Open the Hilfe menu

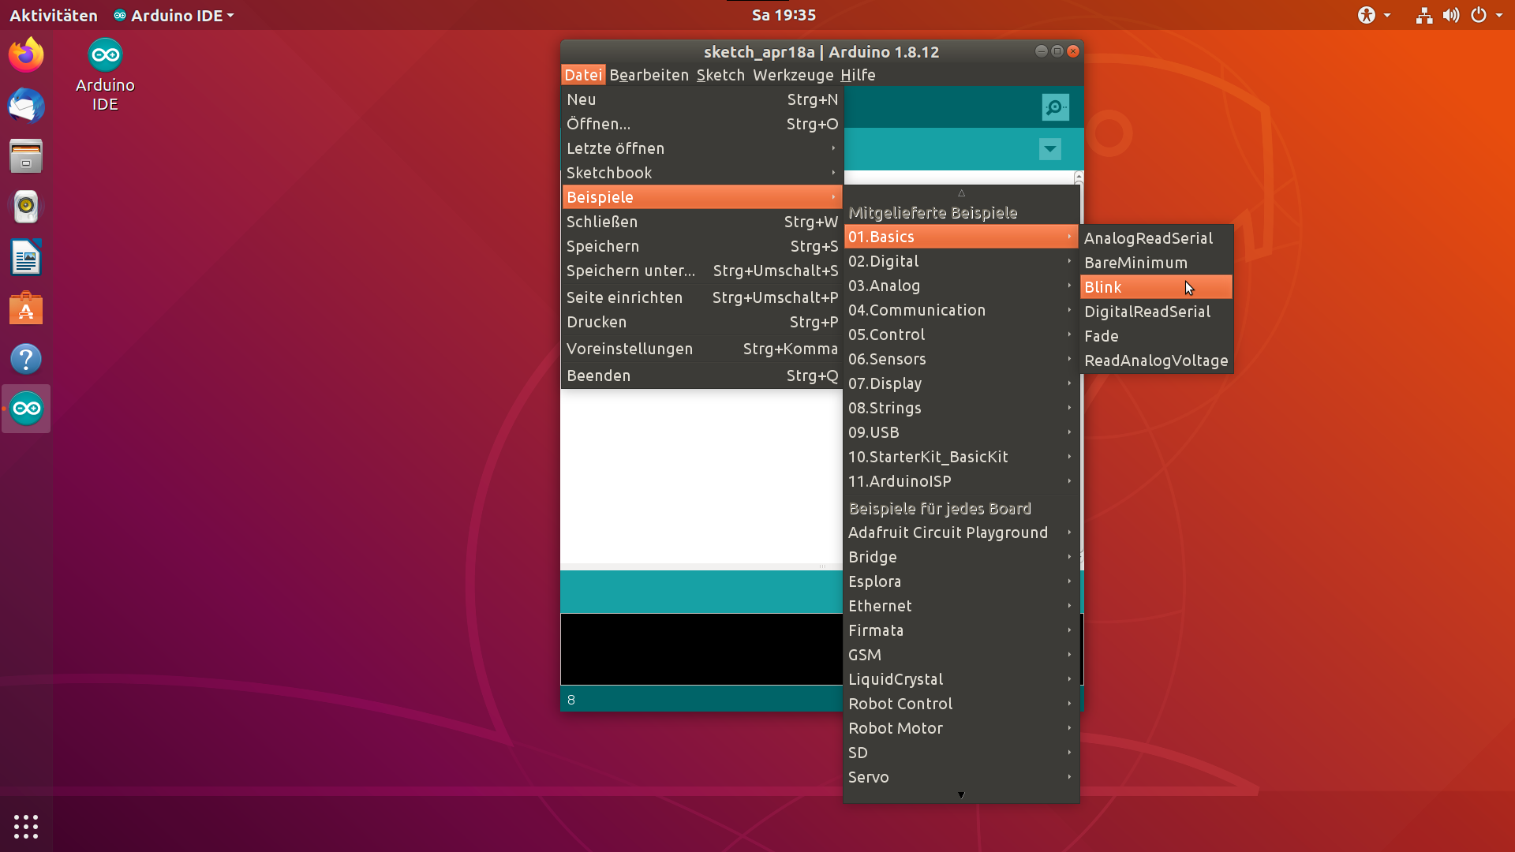(x=858, y=75)
